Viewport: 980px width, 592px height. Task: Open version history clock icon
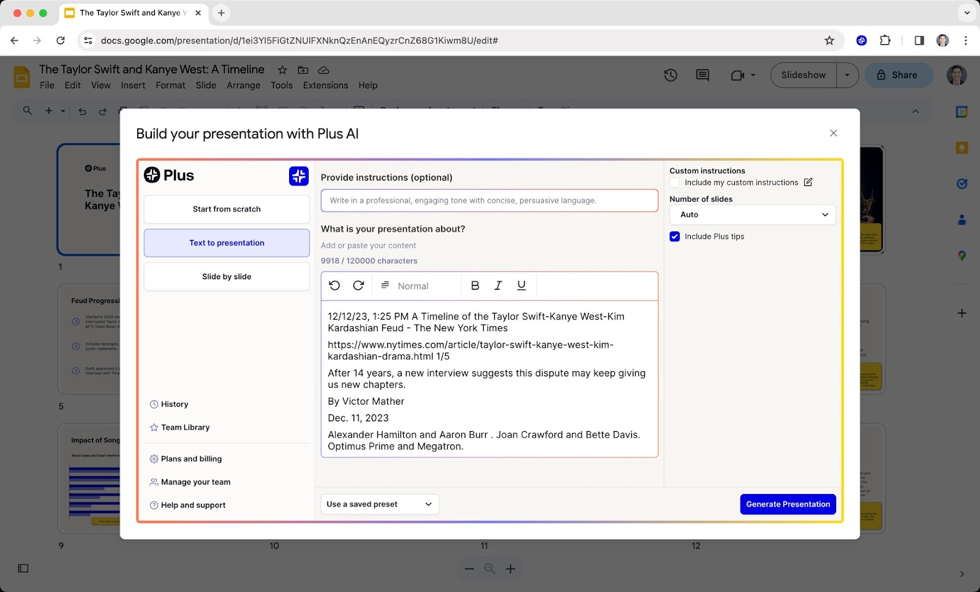tap(671, 75)
